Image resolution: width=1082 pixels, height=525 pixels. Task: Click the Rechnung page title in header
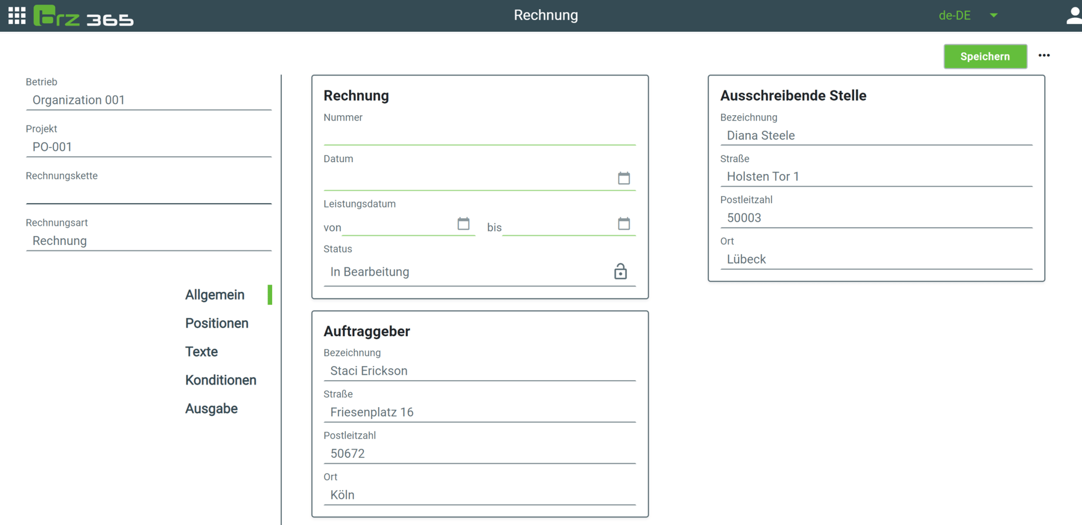pyautogui.click(x=546, y=15)
